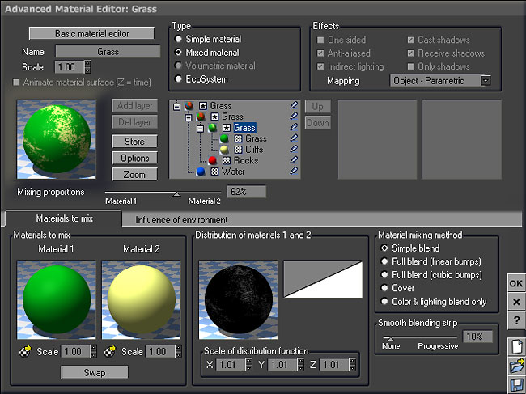Image resolution: width=526 pixels, height=394 pixels.
Task: Click the new material page icon
Action: click(x=515, y=346)
